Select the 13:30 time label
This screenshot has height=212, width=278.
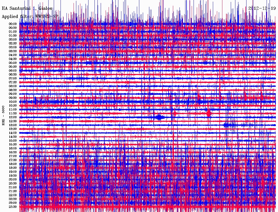point(13,129)
